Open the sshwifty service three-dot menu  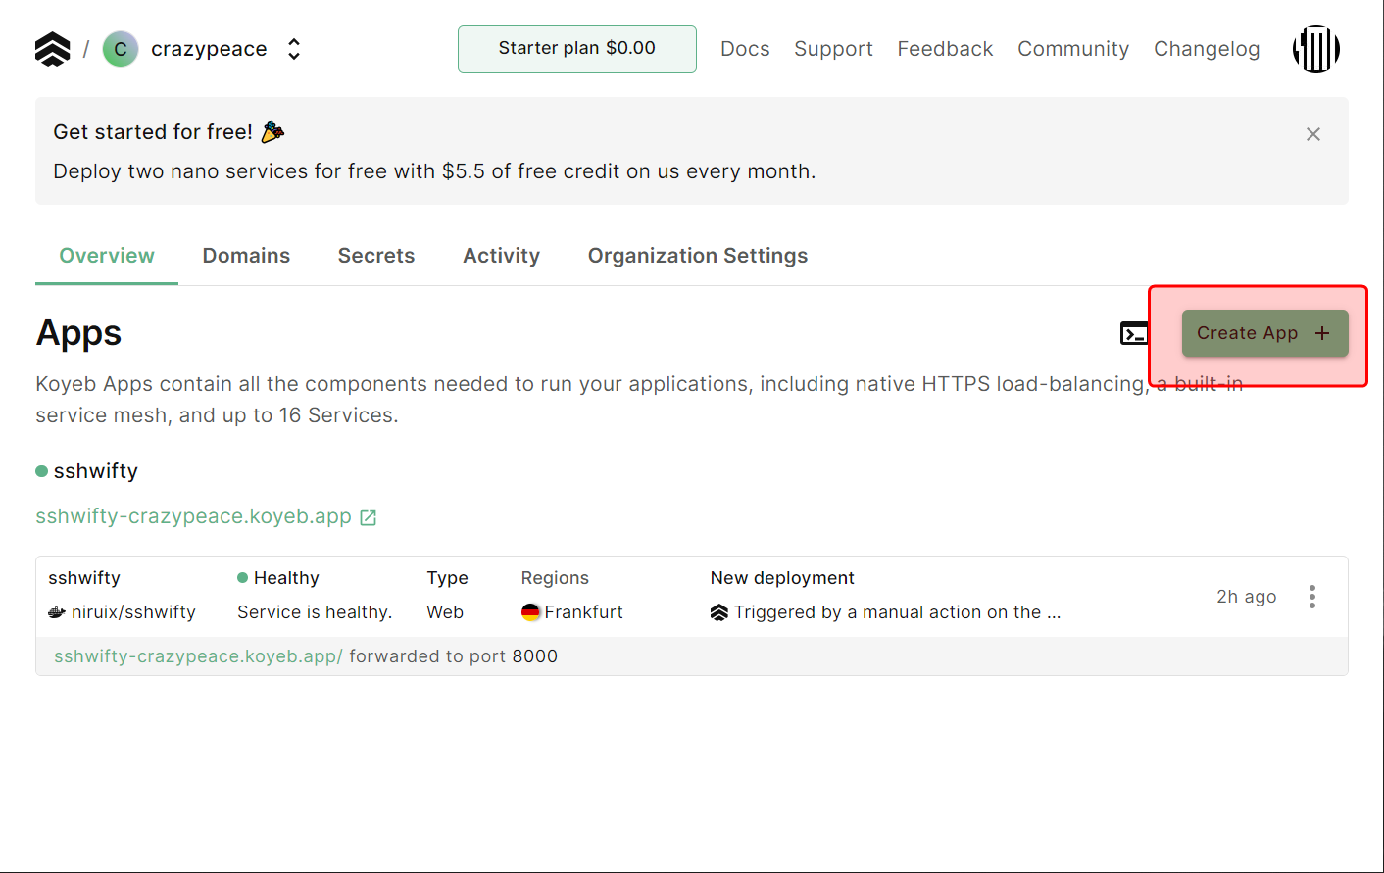tap(1311, 597)
